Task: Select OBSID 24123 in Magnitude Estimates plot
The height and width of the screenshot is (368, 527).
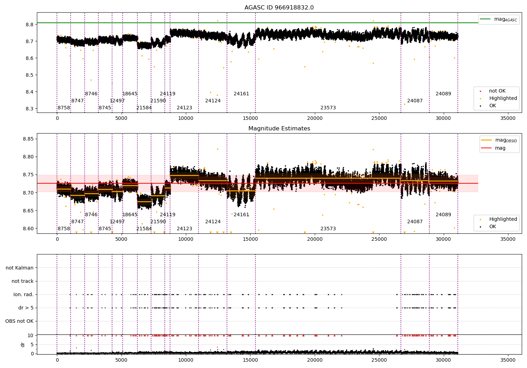Action: [x=184, y=229]
